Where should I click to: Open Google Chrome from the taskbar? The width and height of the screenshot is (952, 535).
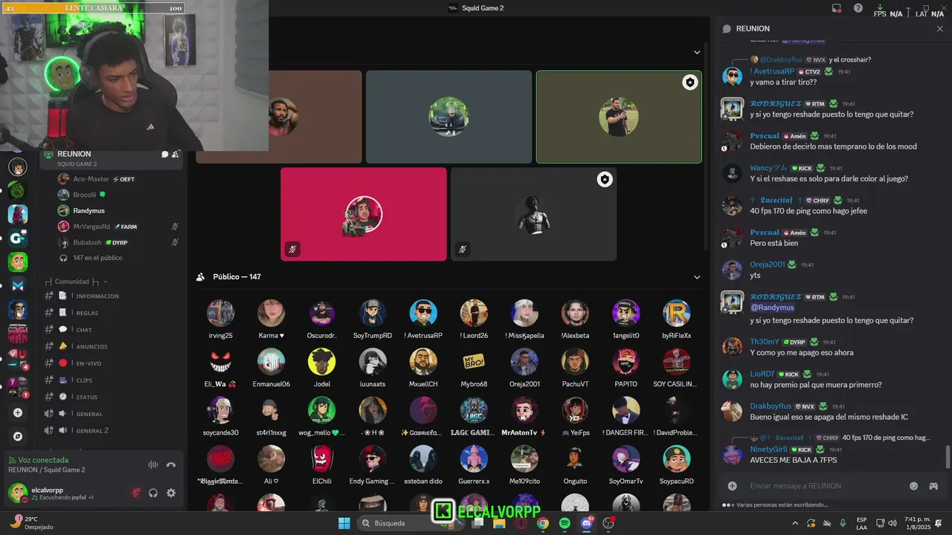tap(543, 523)
